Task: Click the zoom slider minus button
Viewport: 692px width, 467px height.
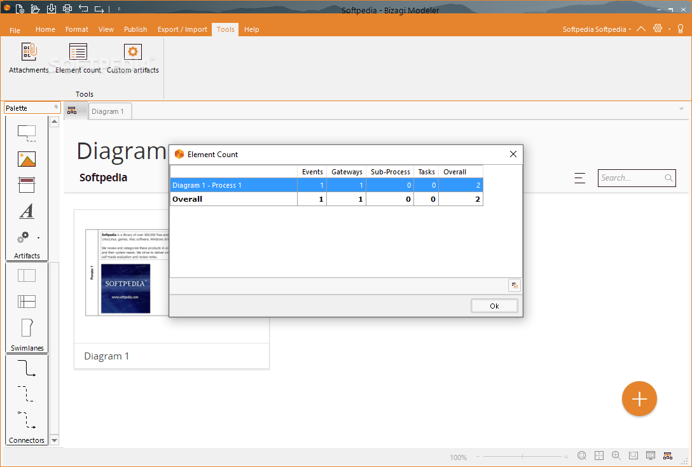Action: click(478, 457)
